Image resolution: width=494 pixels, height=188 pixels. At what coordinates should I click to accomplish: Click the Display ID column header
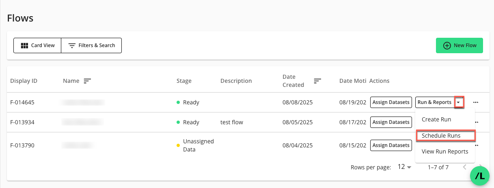pos(24,81)
